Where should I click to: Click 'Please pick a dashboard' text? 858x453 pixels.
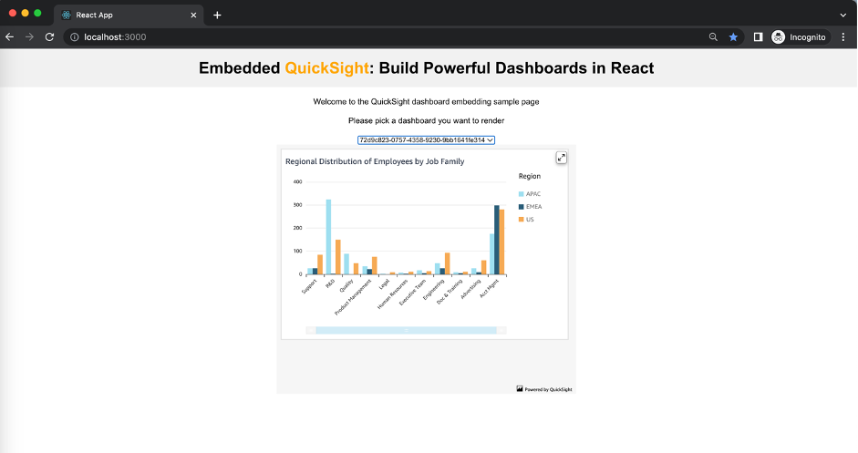click(426, 120)
